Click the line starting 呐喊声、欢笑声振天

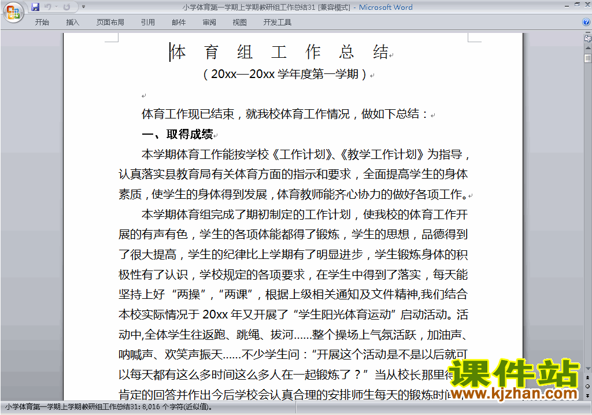293,354
